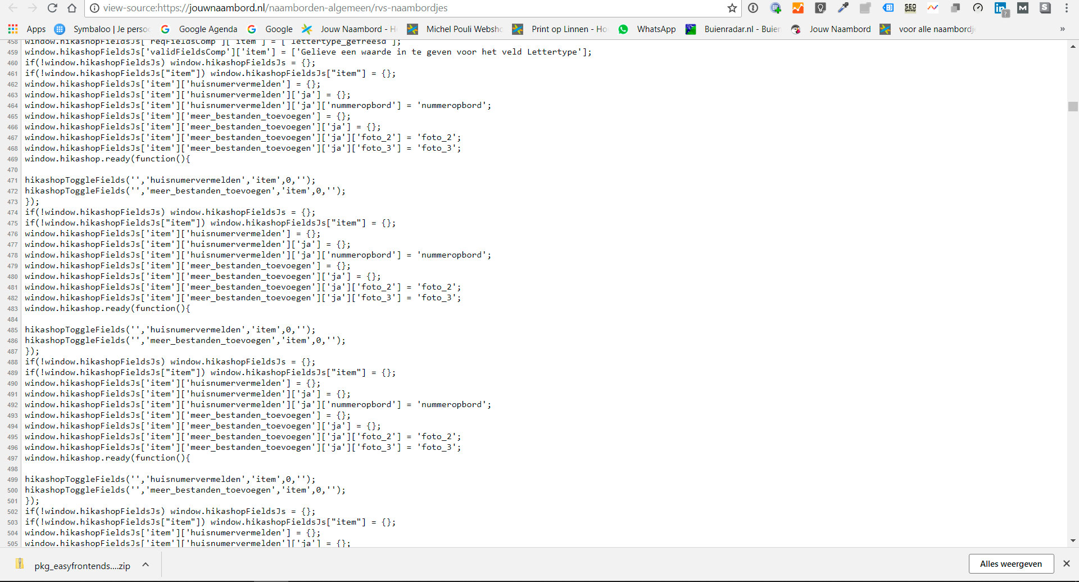Open the 'voor alle naambordjes' bookmark
Viewport: 1079px width, 582px height.
[927, 29]
